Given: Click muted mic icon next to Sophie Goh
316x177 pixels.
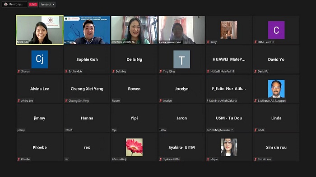Looking at the screenshot, I should [x=66, y=71].
